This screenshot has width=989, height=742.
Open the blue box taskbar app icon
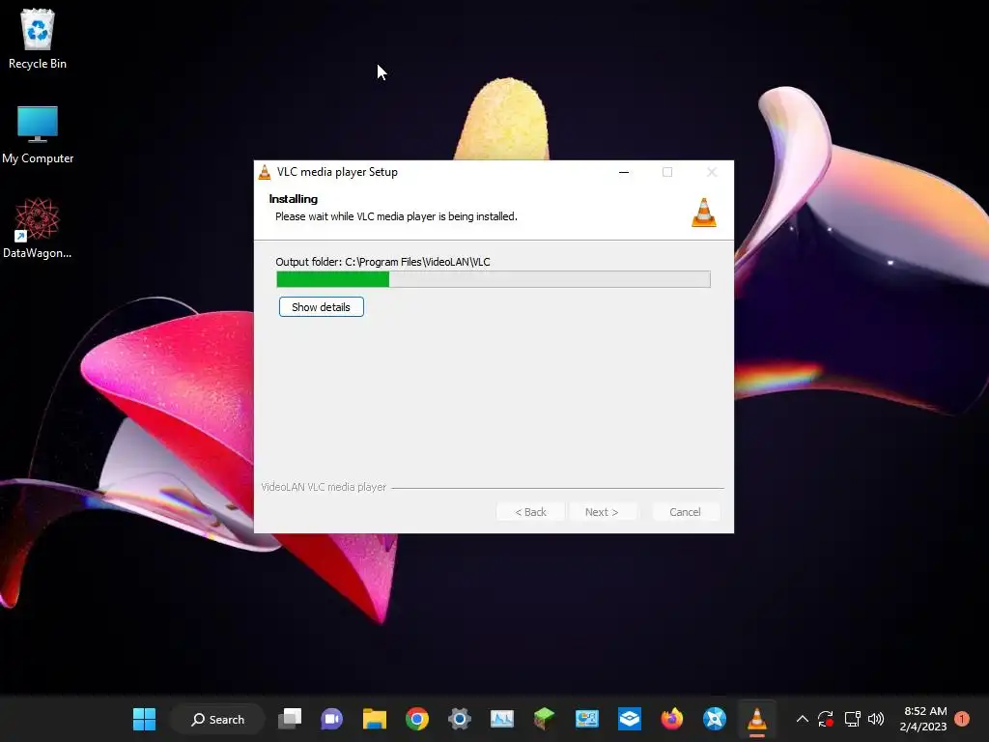coord(630,719)
